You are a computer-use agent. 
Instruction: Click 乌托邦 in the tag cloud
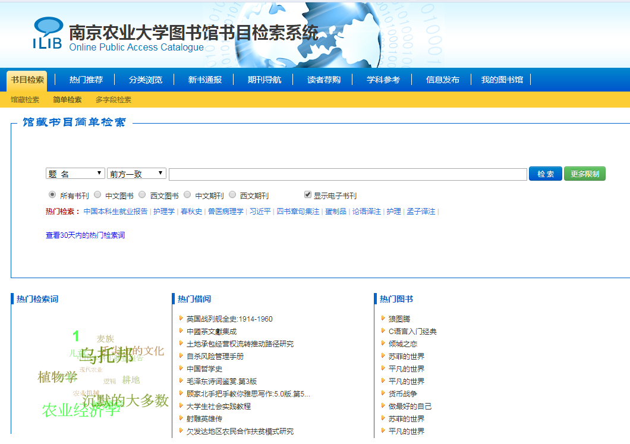tap(106, 355)
